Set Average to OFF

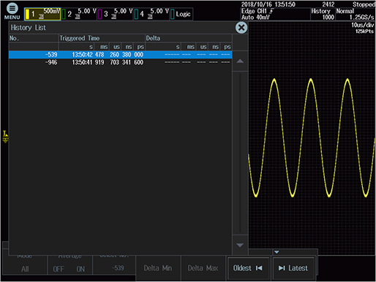(59, 269)
